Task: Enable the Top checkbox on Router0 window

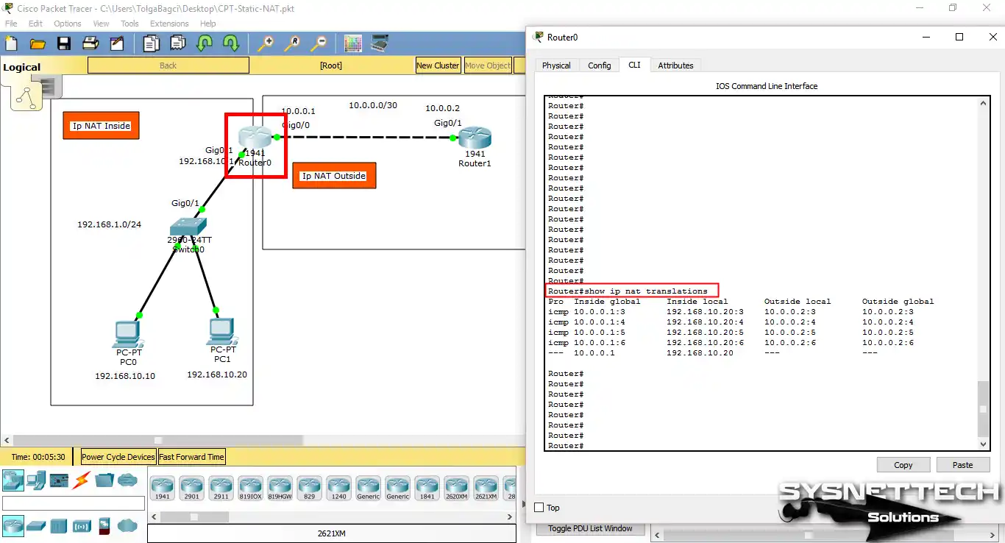Action: 538,508
